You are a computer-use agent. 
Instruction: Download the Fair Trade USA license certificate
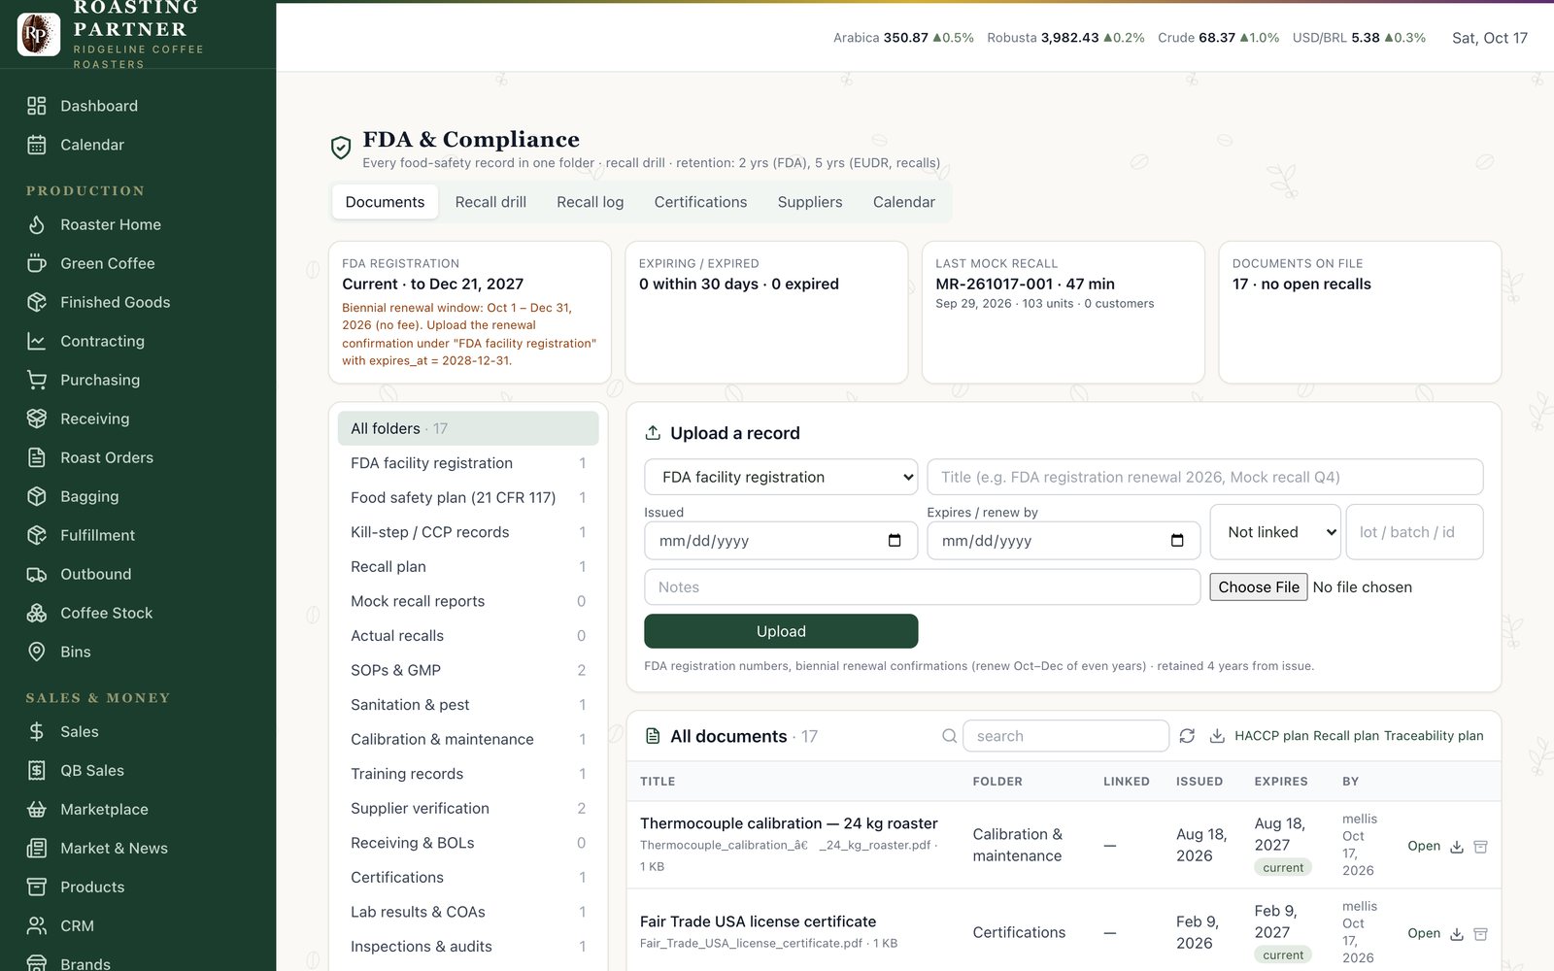(1457, 934)
